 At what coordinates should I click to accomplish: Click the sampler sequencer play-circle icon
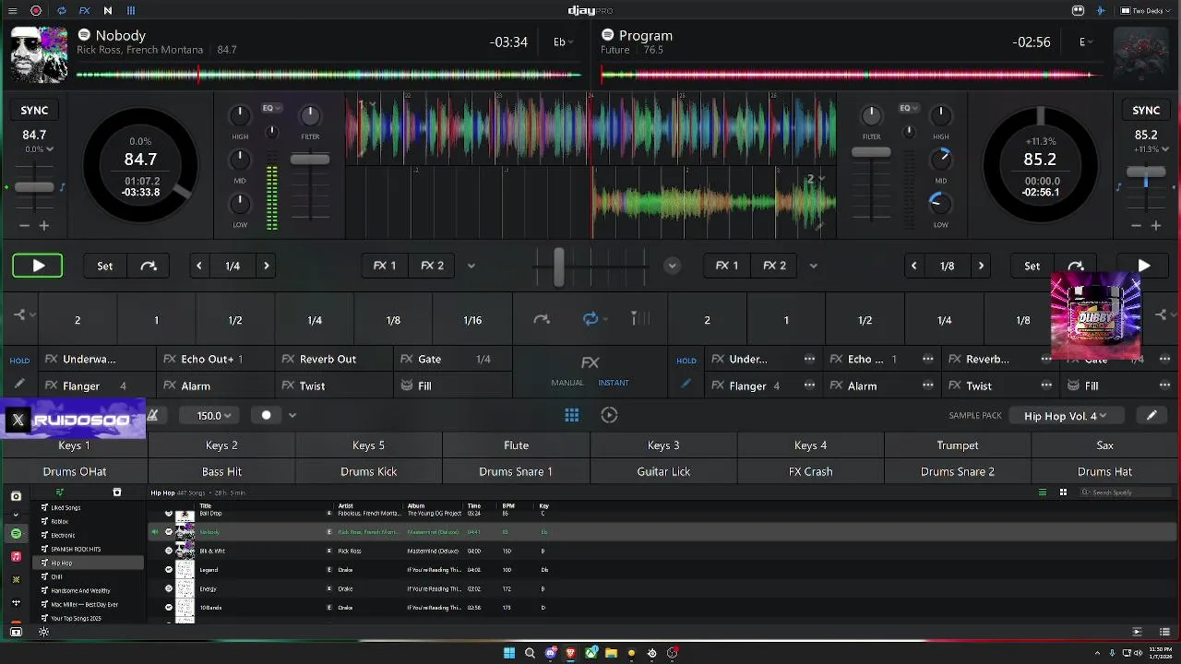[x=609, y=415]
